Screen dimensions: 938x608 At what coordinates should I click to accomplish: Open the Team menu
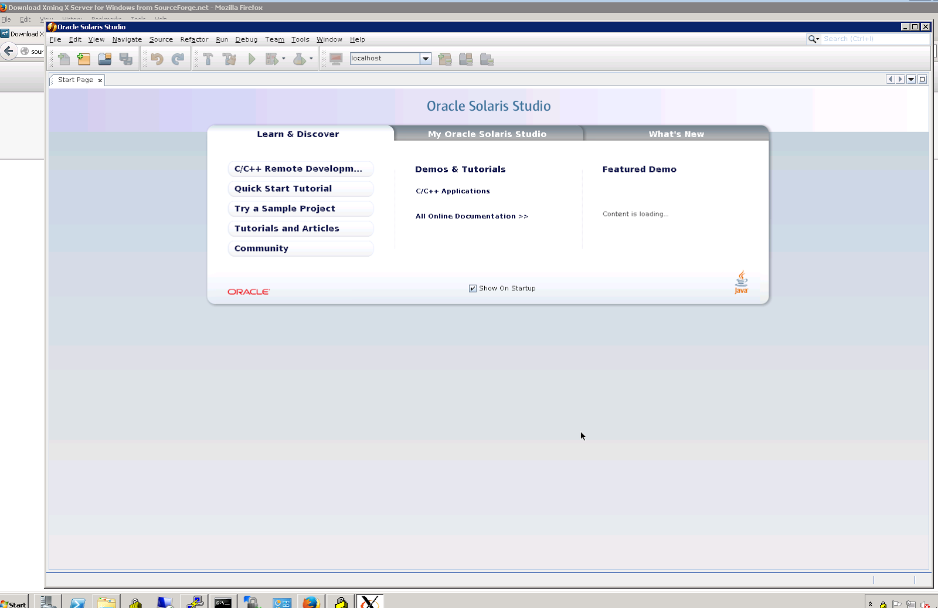pyautogui.click(x=274, y=39)
